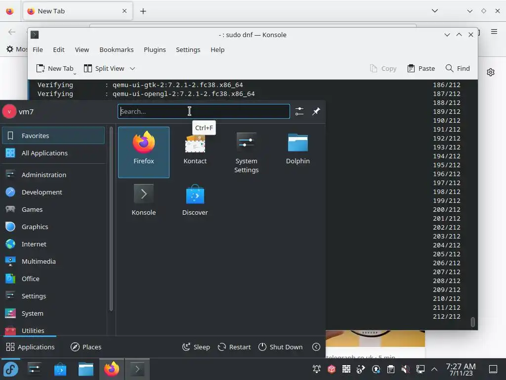Click the Shut Down button

(281, 347)
